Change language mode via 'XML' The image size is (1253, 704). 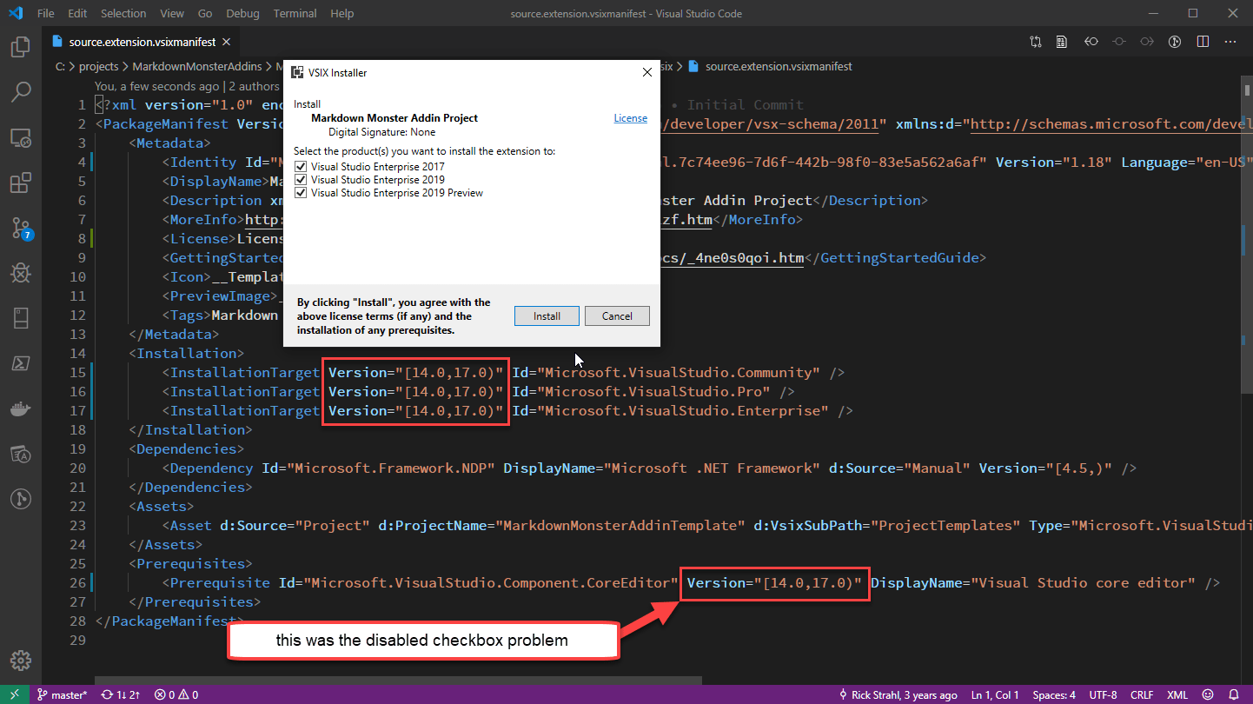(x=1177, y=694)
